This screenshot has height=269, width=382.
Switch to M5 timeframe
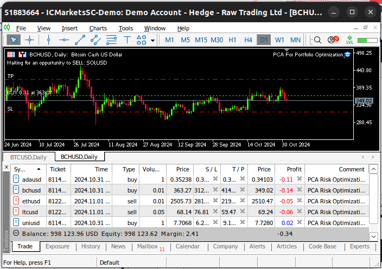tap(185, 40)
